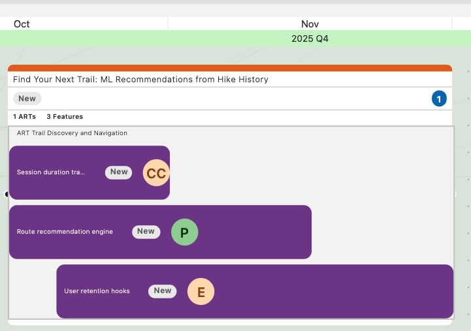Select ART Trail Discovery and Navigation label
The height and width of the screenshot is (331, 471).
pos(72,133)
